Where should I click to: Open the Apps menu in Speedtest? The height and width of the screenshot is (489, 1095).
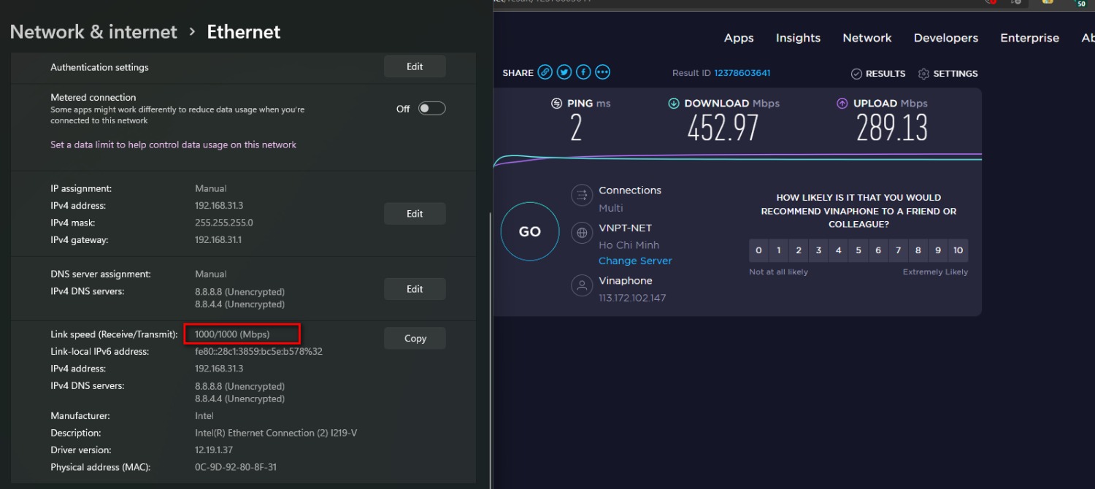coord(738,38)
